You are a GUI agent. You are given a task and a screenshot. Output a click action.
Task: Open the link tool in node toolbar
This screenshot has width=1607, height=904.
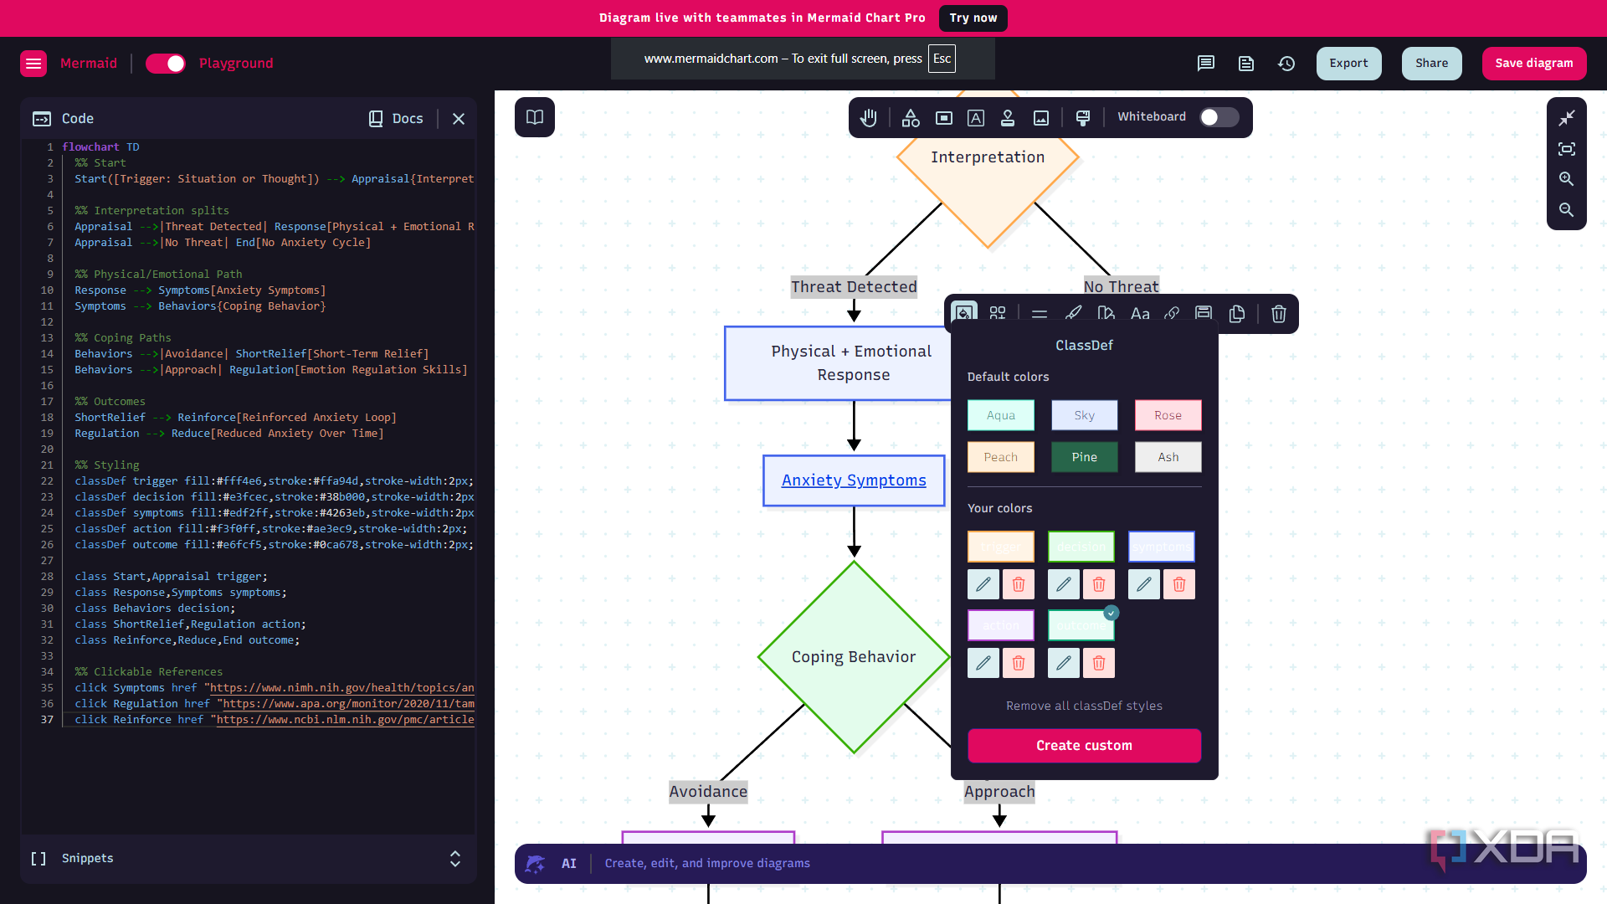[1172, 314]
